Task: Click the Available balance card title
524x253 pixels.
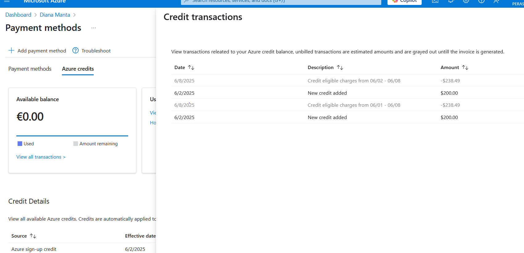Action: (x=38, y=99)
